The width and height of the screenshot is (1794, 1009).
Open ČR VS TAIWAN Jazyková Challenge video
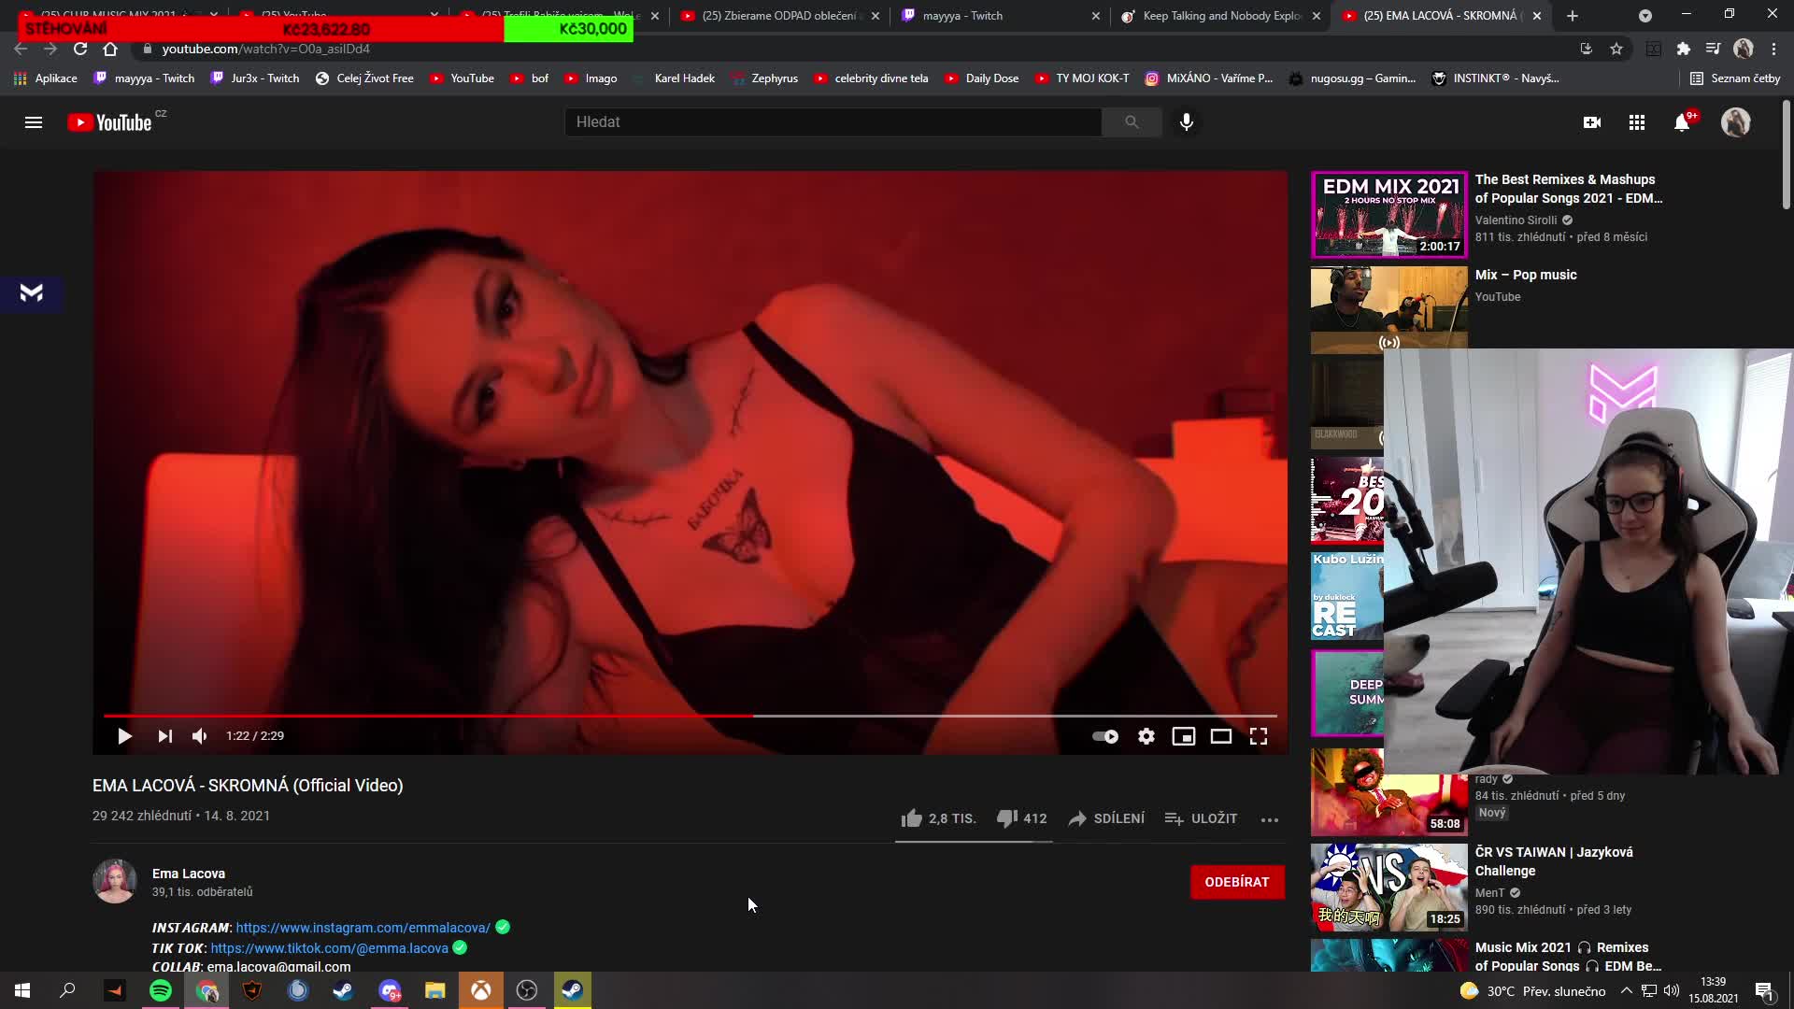pos(1554,861)
